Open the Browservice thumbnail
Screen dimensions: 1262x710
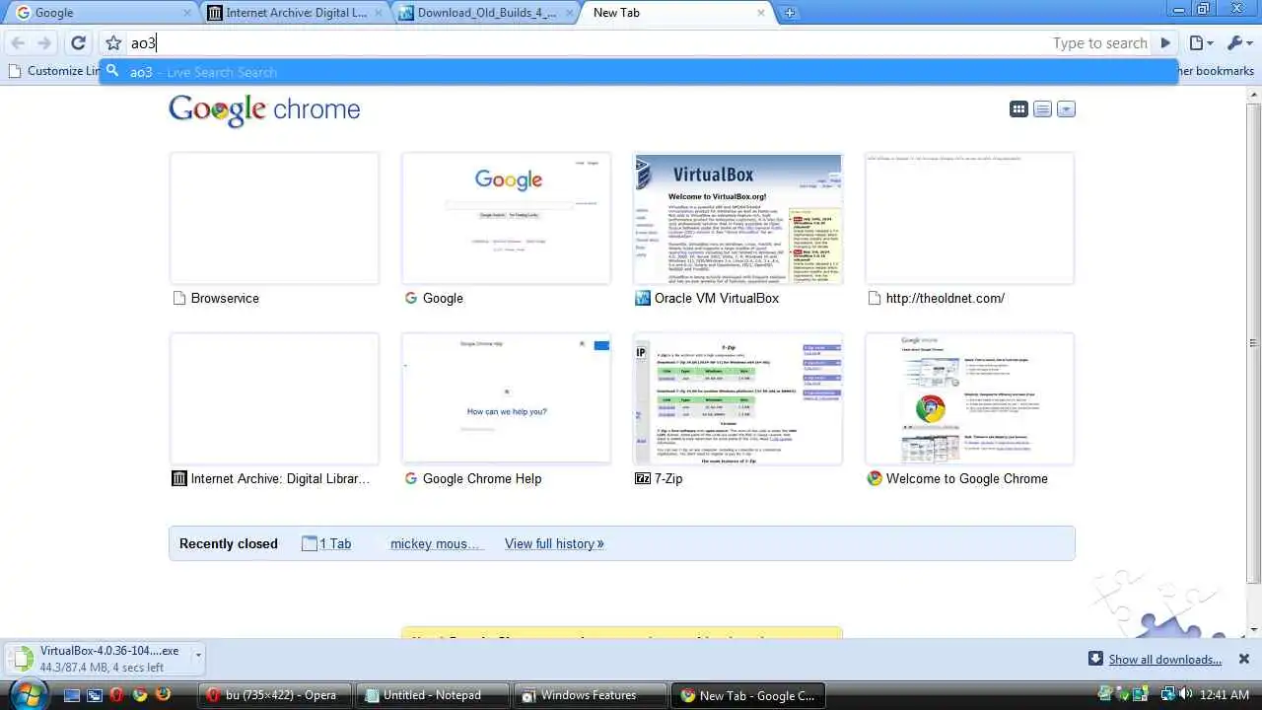(x=274, y=218)
